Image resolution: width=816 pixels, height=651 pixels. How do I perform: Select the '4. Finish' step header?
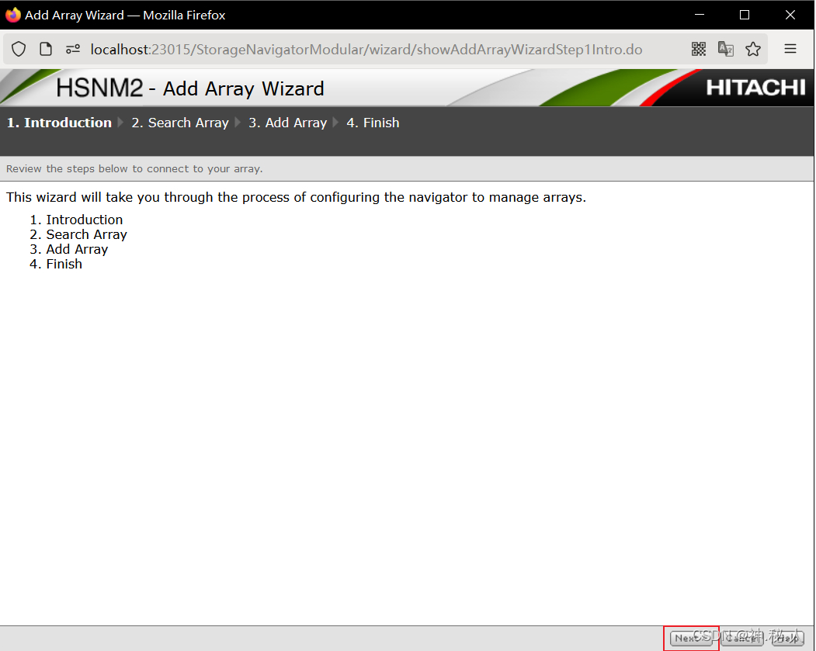tap(373, 123)
